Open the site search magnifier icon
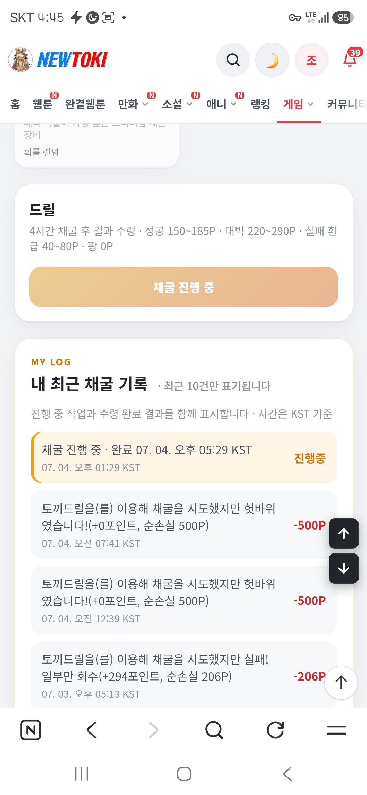Image resolution: width=367 pixels, height=795 pixels. [x=233, y=60]
